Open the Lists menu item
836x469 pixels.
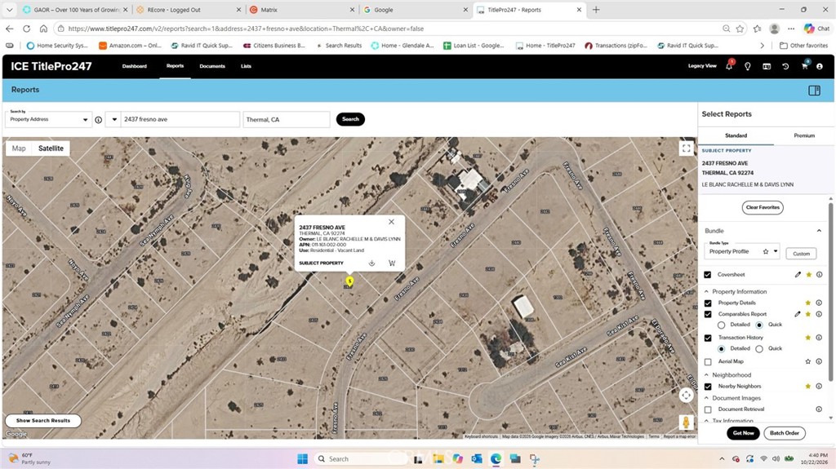coord(246,66)
